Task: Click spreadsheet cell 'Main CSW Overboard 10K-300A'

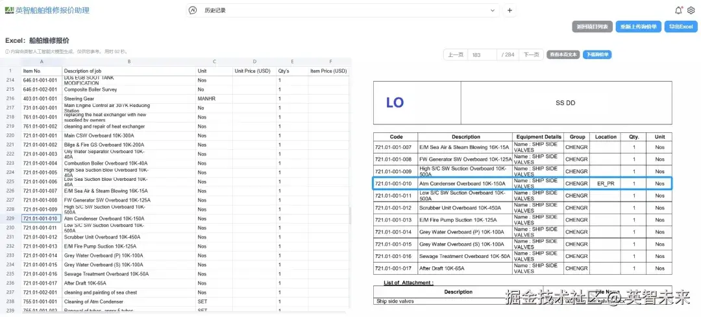Action: coord(129,135)
